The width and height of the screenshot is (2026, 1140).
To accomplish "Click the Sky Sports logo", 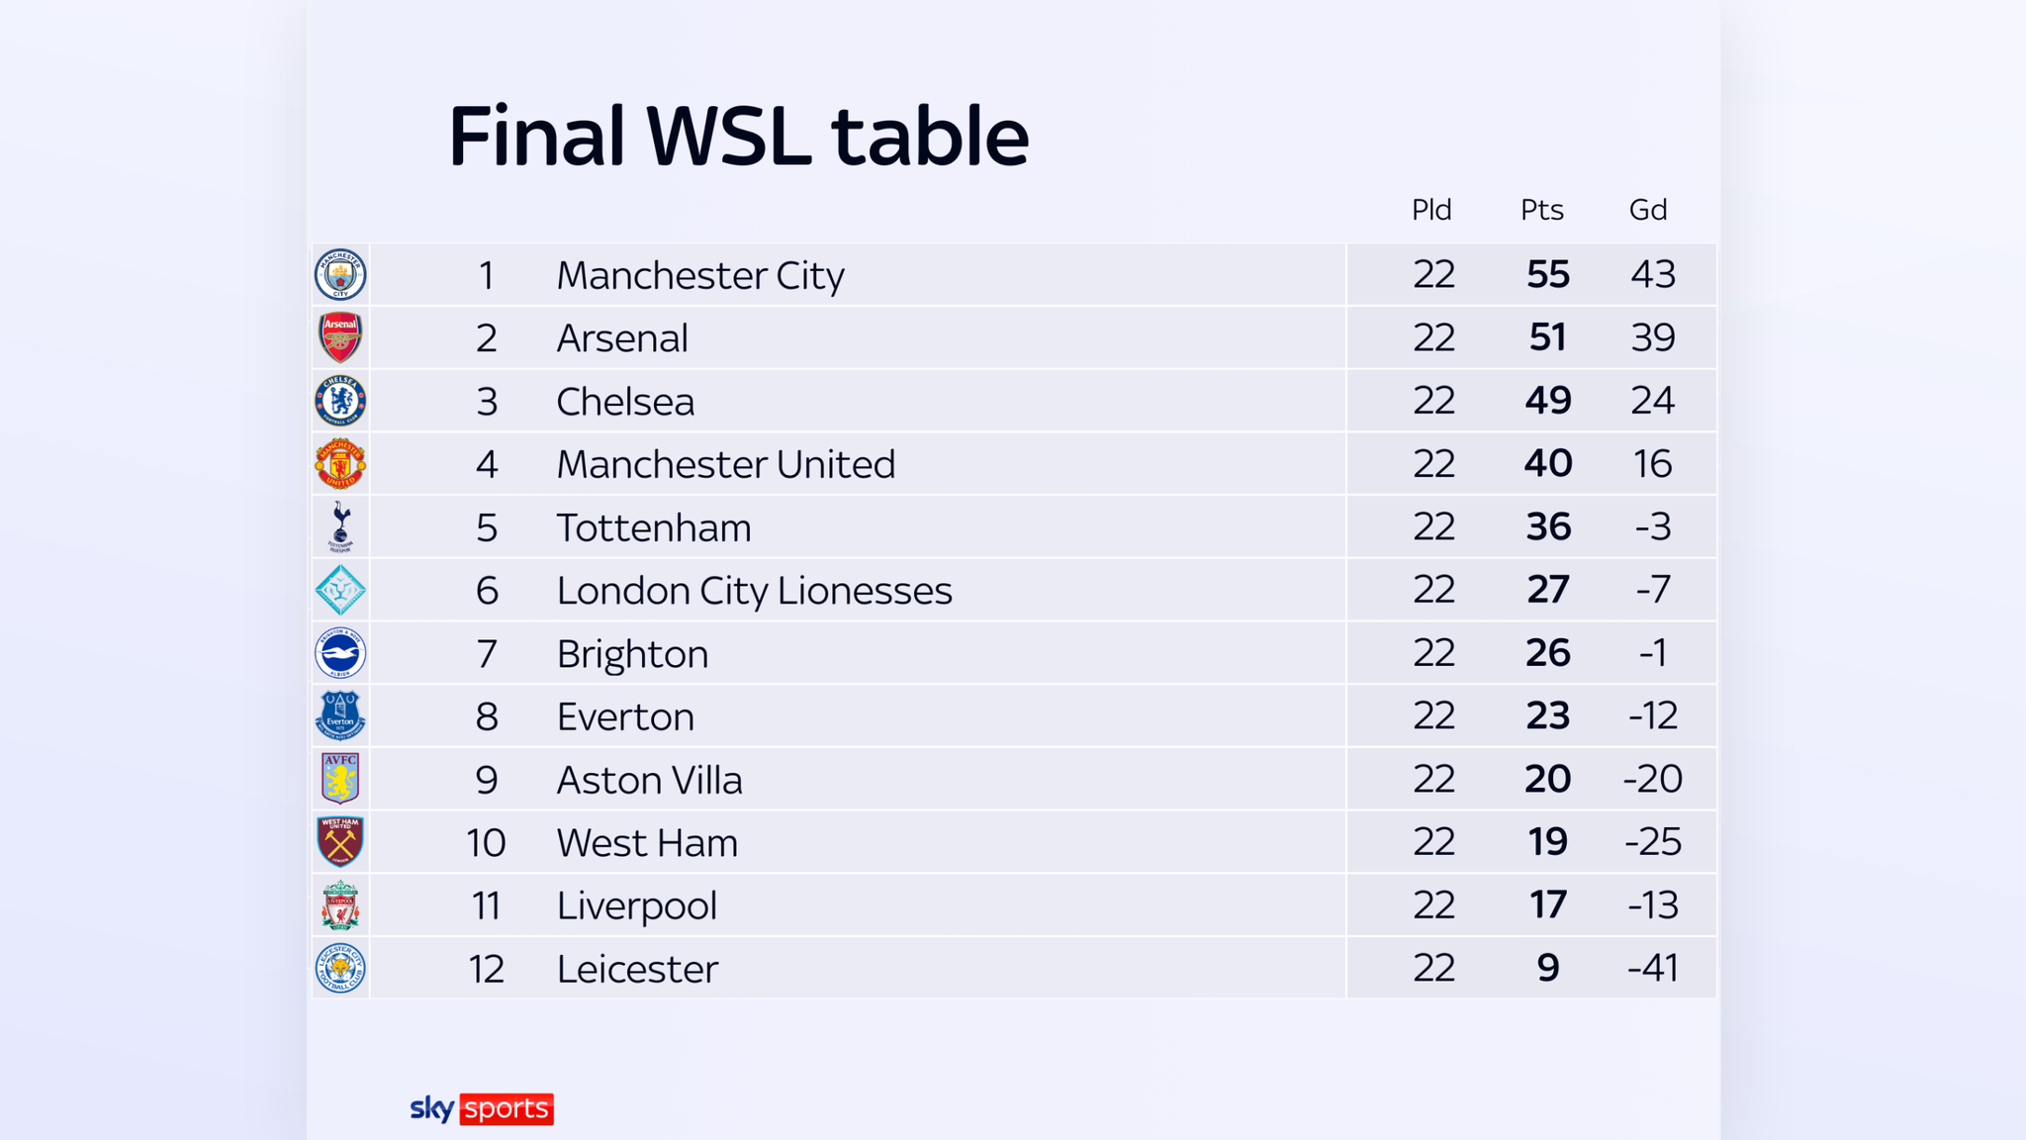I will pos(482,1108).
